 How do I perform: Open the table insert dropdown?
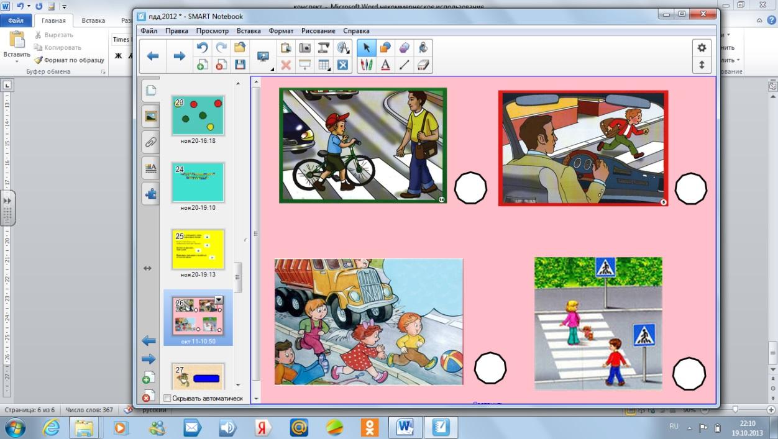(324, 65)
